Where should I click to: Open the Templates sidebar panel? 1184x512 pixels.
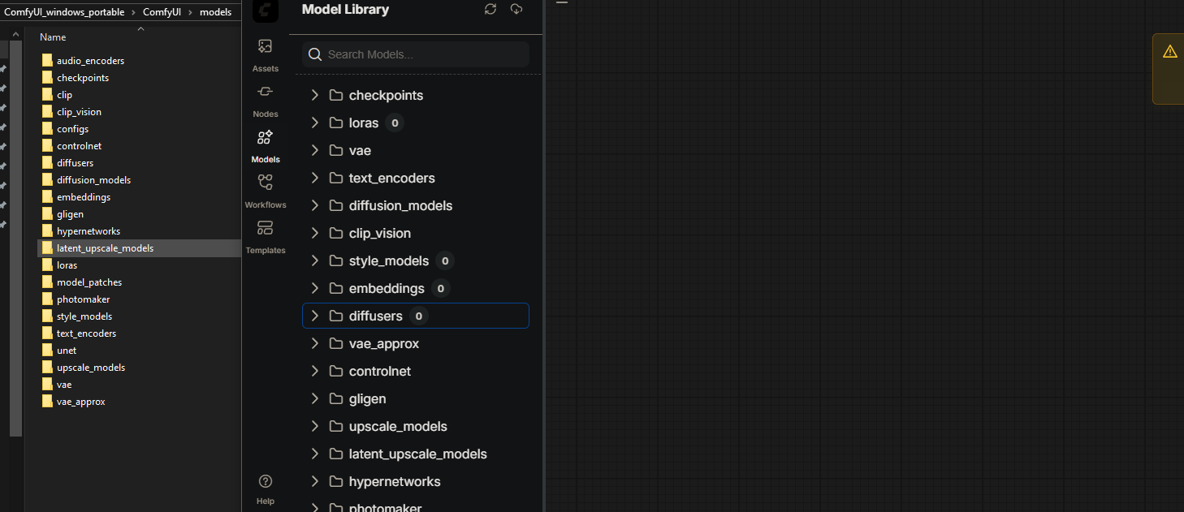click(x=266, y=237)
